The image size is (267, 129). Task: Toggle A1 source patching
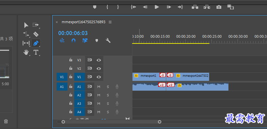(62, 87)
